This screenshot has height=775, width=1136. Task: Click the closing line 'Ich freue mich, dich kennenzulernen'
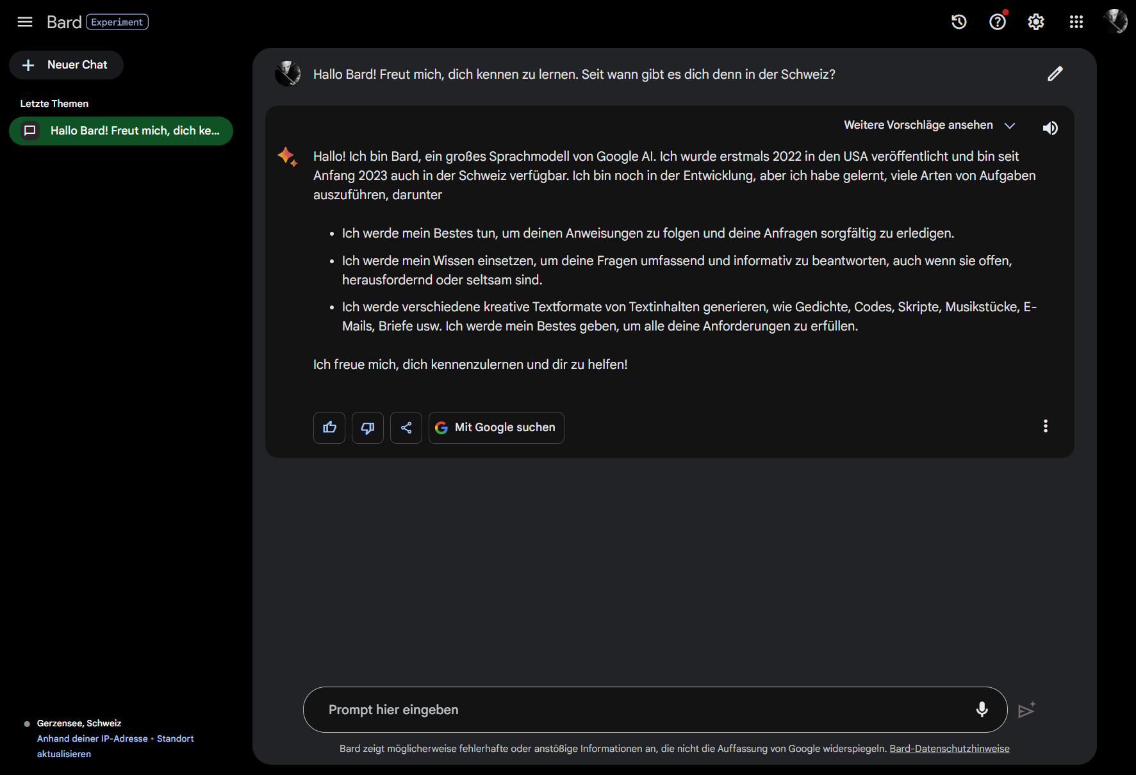[x=470, y=364]
